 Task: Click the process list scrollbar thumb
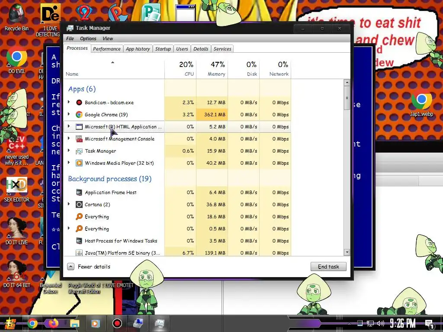[347, 98]
